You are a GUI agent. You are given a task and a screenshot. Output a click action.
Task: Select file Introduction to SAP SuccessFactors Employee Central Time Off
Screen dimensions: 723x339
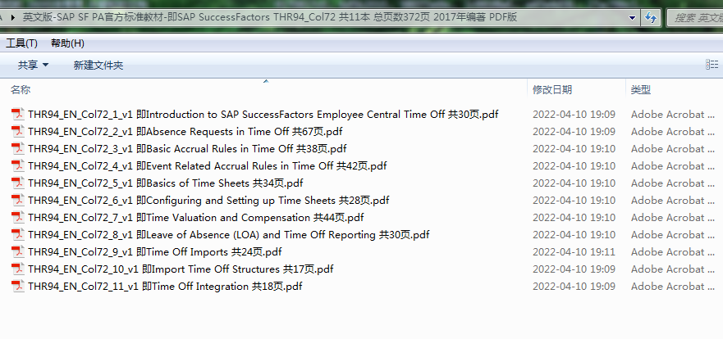click(263, 114)
